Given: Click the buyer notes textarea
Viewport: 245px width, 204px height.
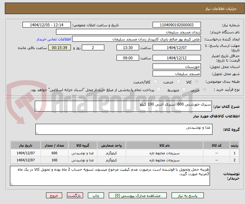Looking at the screenshot, I should [x=110, y=176].
